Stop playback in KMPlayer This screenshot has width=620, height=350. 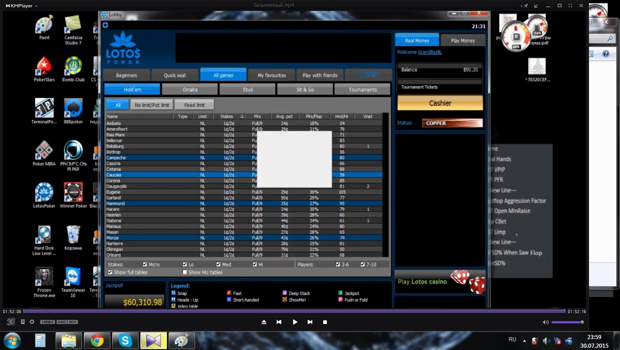click(x=325, y=322)
